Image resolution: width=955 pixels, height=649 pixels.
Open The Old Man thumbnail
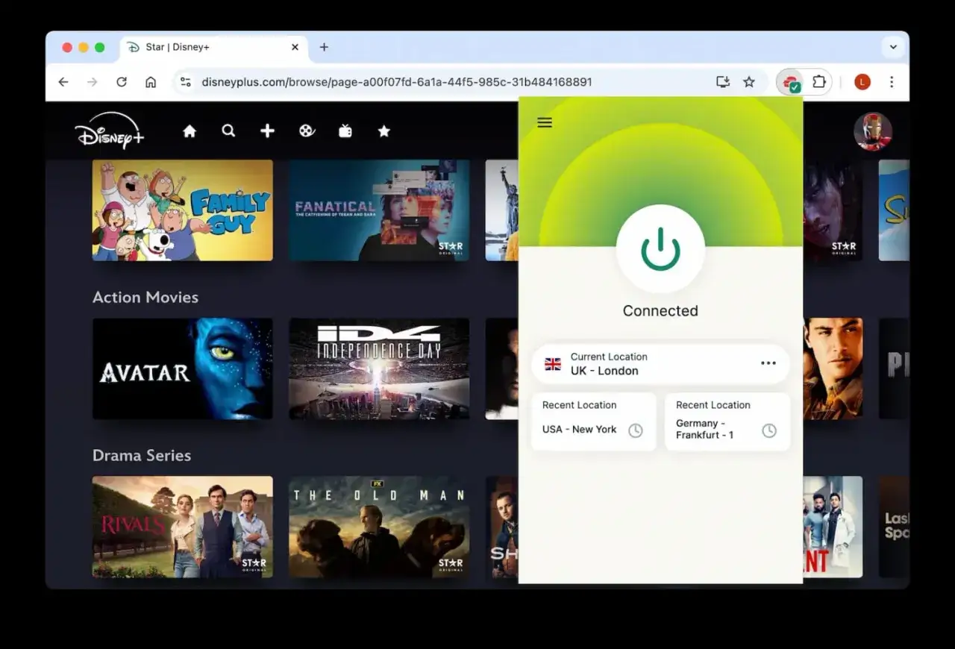(380, 527)
